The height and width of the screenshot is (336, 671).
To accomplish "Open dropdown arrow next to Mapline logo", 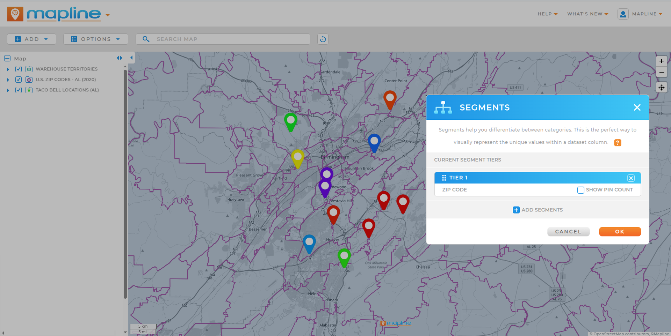I will (x=108, y=15).
